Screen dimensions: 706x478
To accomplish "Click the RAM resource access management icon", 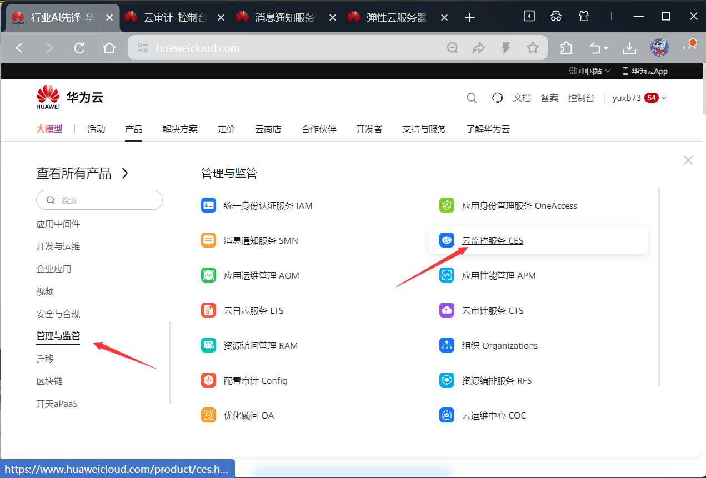I will click(208, 345).
